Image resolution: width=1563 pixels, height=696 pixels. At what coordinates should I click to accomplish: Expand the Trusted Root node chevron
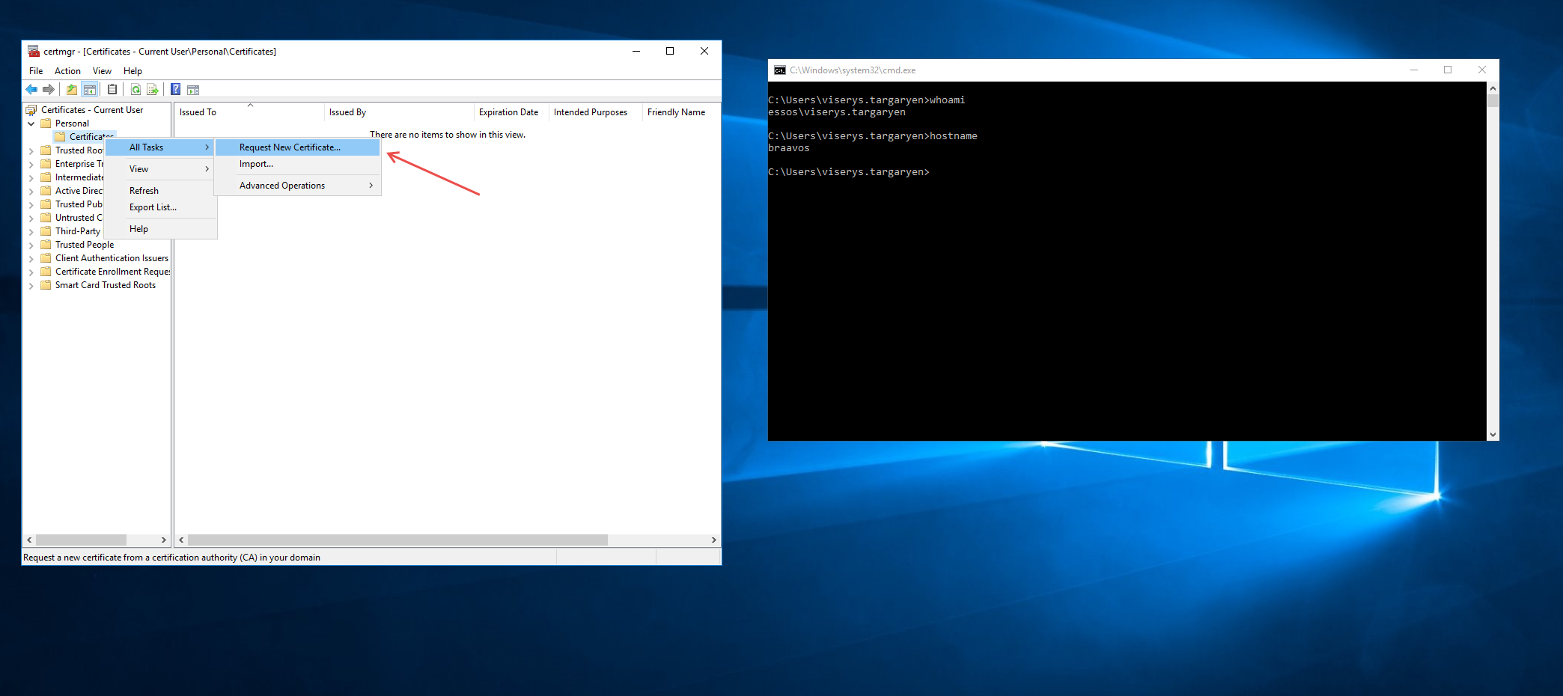(x=31, y=150)
